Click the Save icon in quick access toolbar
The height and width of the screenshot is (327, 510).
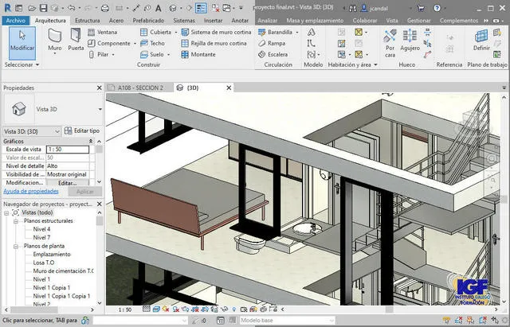[x=43, y=8]
